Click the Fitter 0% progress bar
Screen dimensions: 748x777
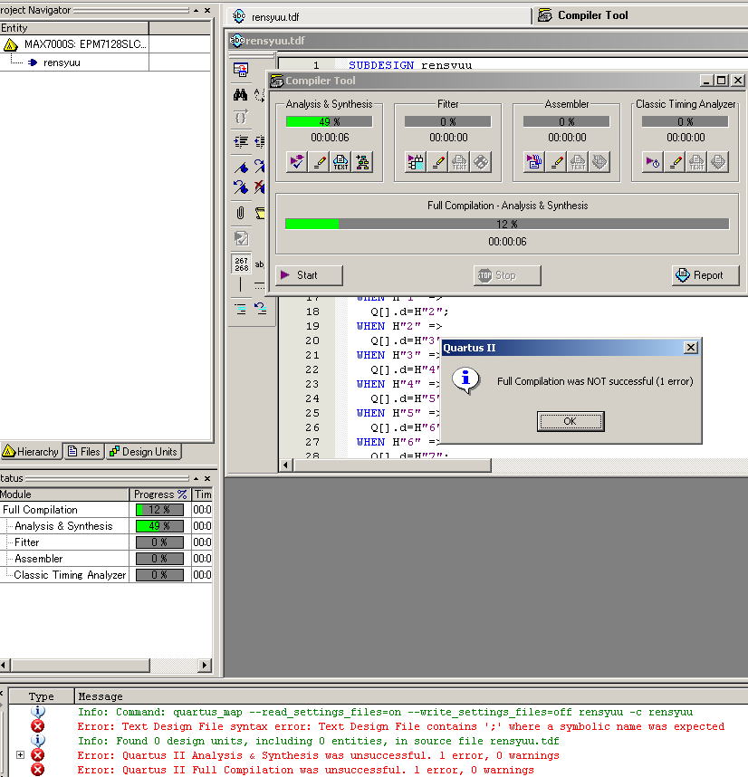pos(448,121)
